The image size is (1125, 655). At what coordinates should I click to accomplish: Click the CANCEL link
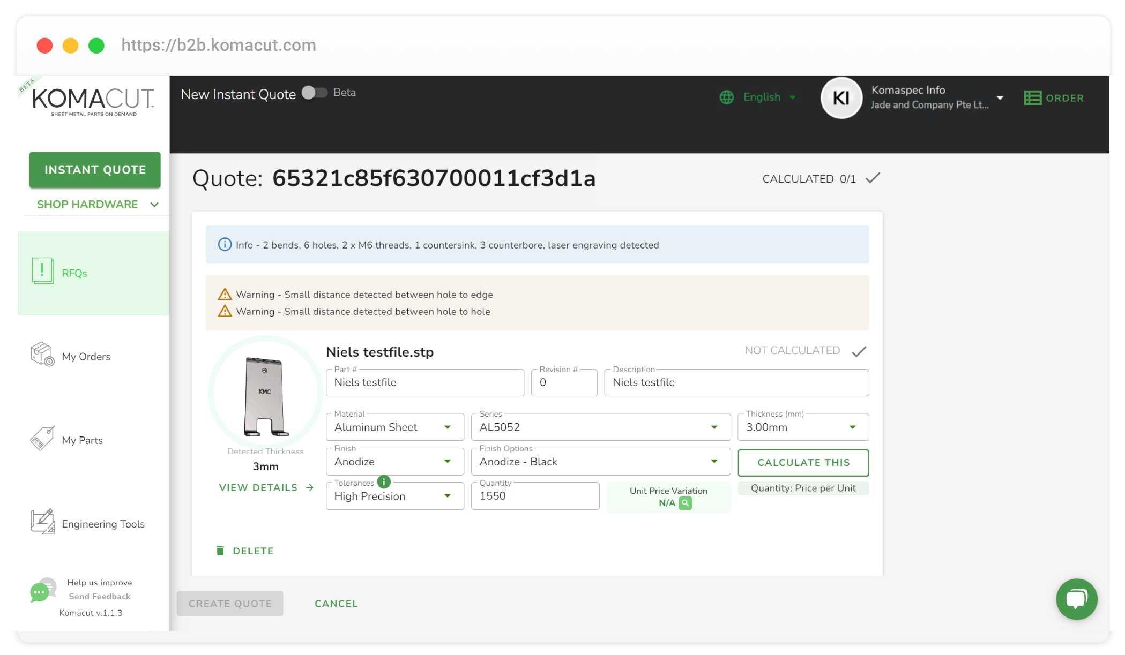(336, 604)
